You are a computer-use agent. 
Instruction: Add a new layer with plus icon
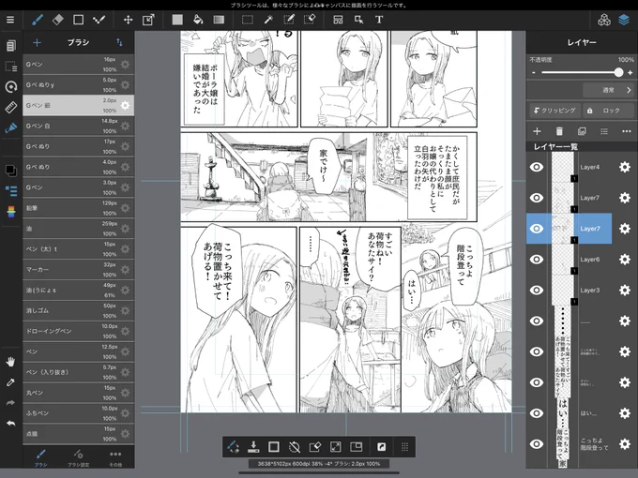pyautogui.click(x=537, y=131)
